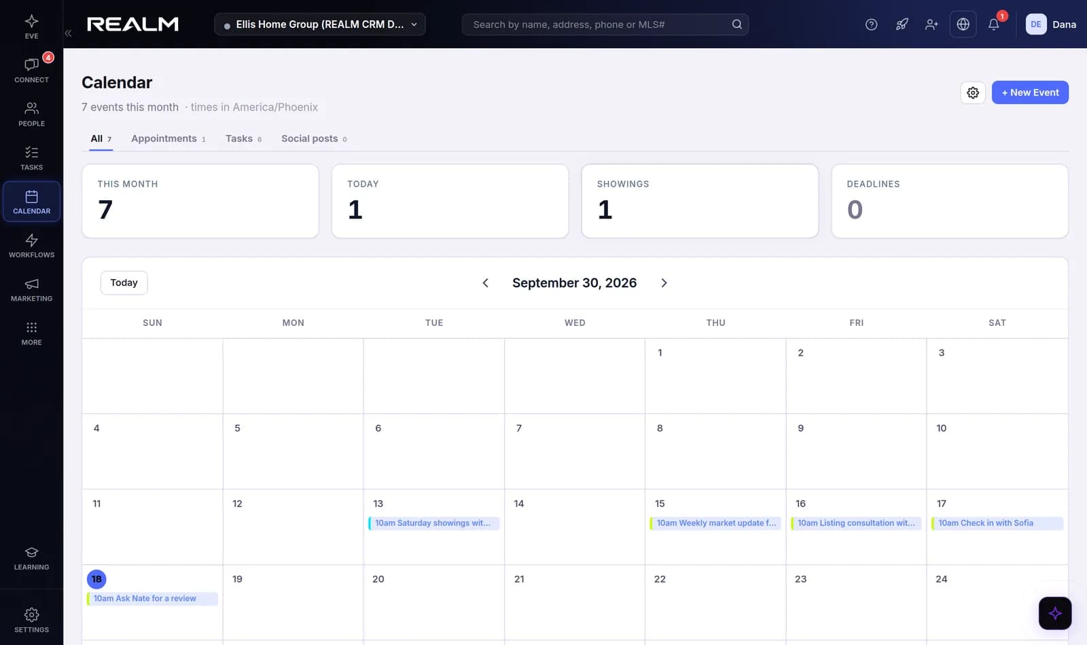Image resolution: width=1087 pixels, height=645 pixels.
Task: Click the REALM logo
Action: coord(132,24)
